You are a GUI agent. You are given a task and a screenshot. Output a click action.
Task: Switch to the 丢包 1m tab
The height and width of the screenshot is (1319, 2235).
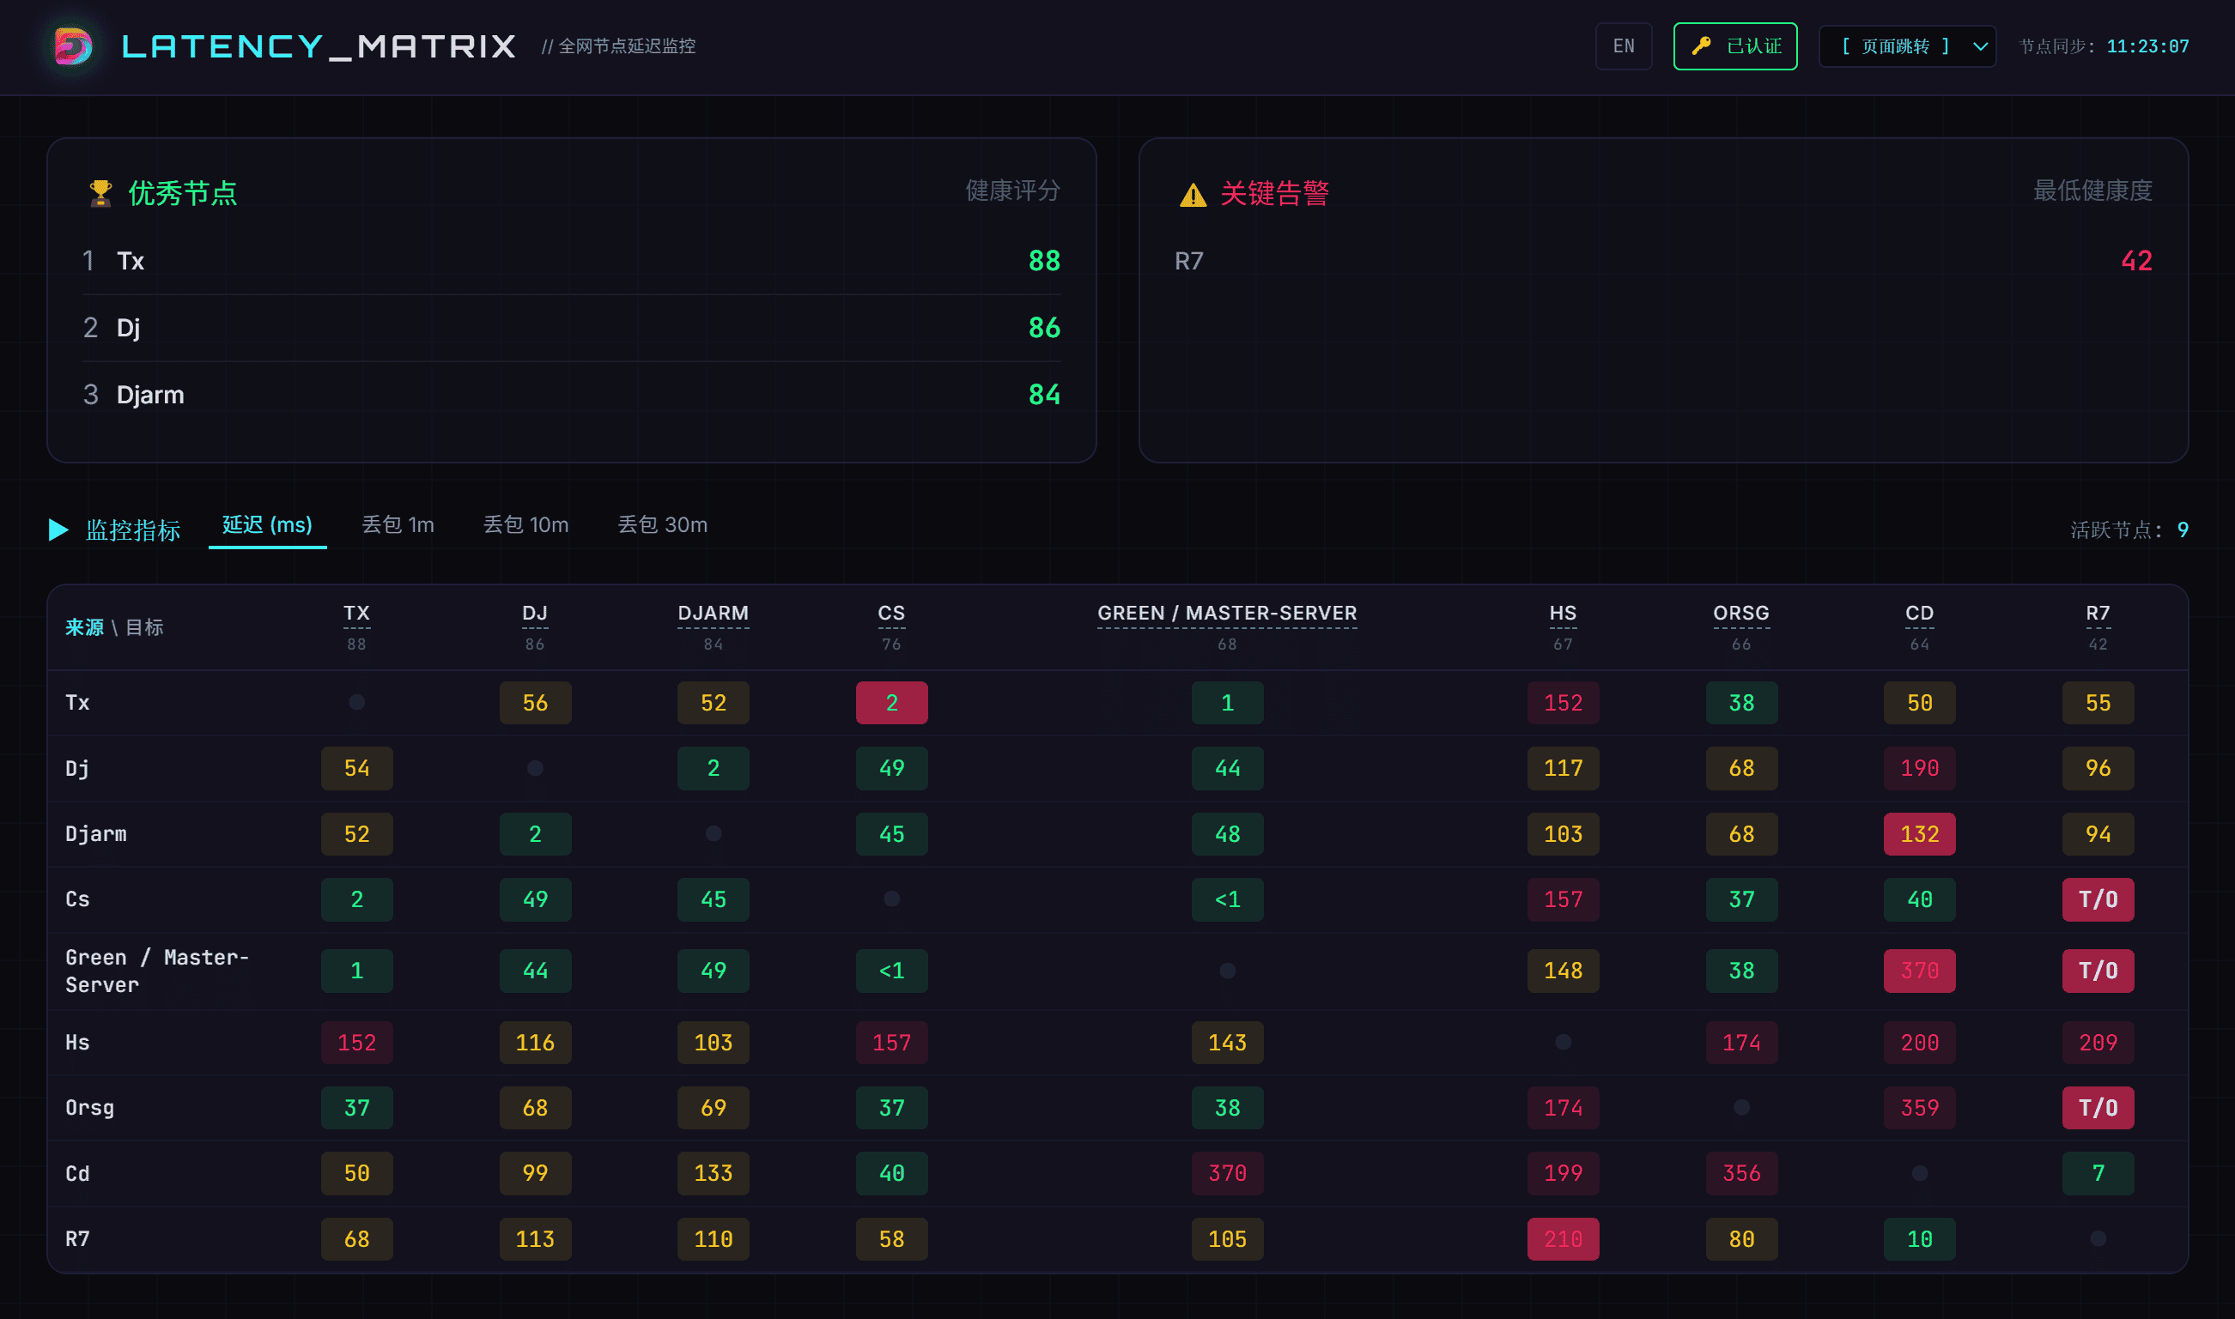point(398,525)
